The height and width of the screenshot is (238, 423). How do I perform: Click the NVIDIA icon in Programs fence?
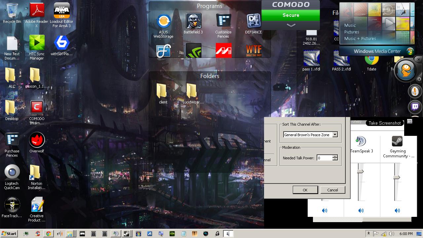coord(193,51)
